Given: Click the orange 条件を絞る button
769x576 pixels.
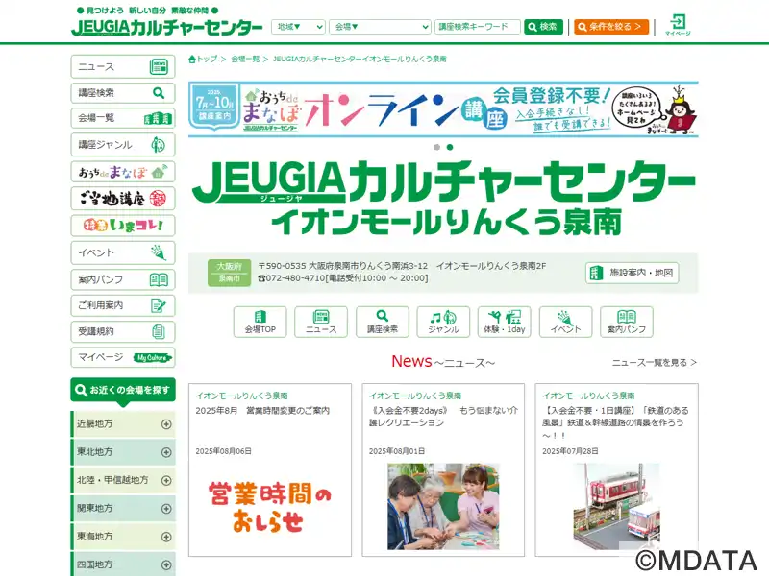Looking at the screenshot, I should [611, 27].
